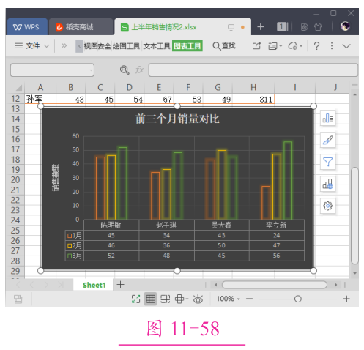The image size is (364, 350).
Task: Open the Name Box dropdown
Action: pyautogui.click(x=91, y=70)
